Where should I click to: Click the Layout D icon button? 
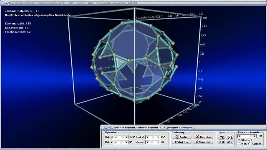click(x=221, y=142)
